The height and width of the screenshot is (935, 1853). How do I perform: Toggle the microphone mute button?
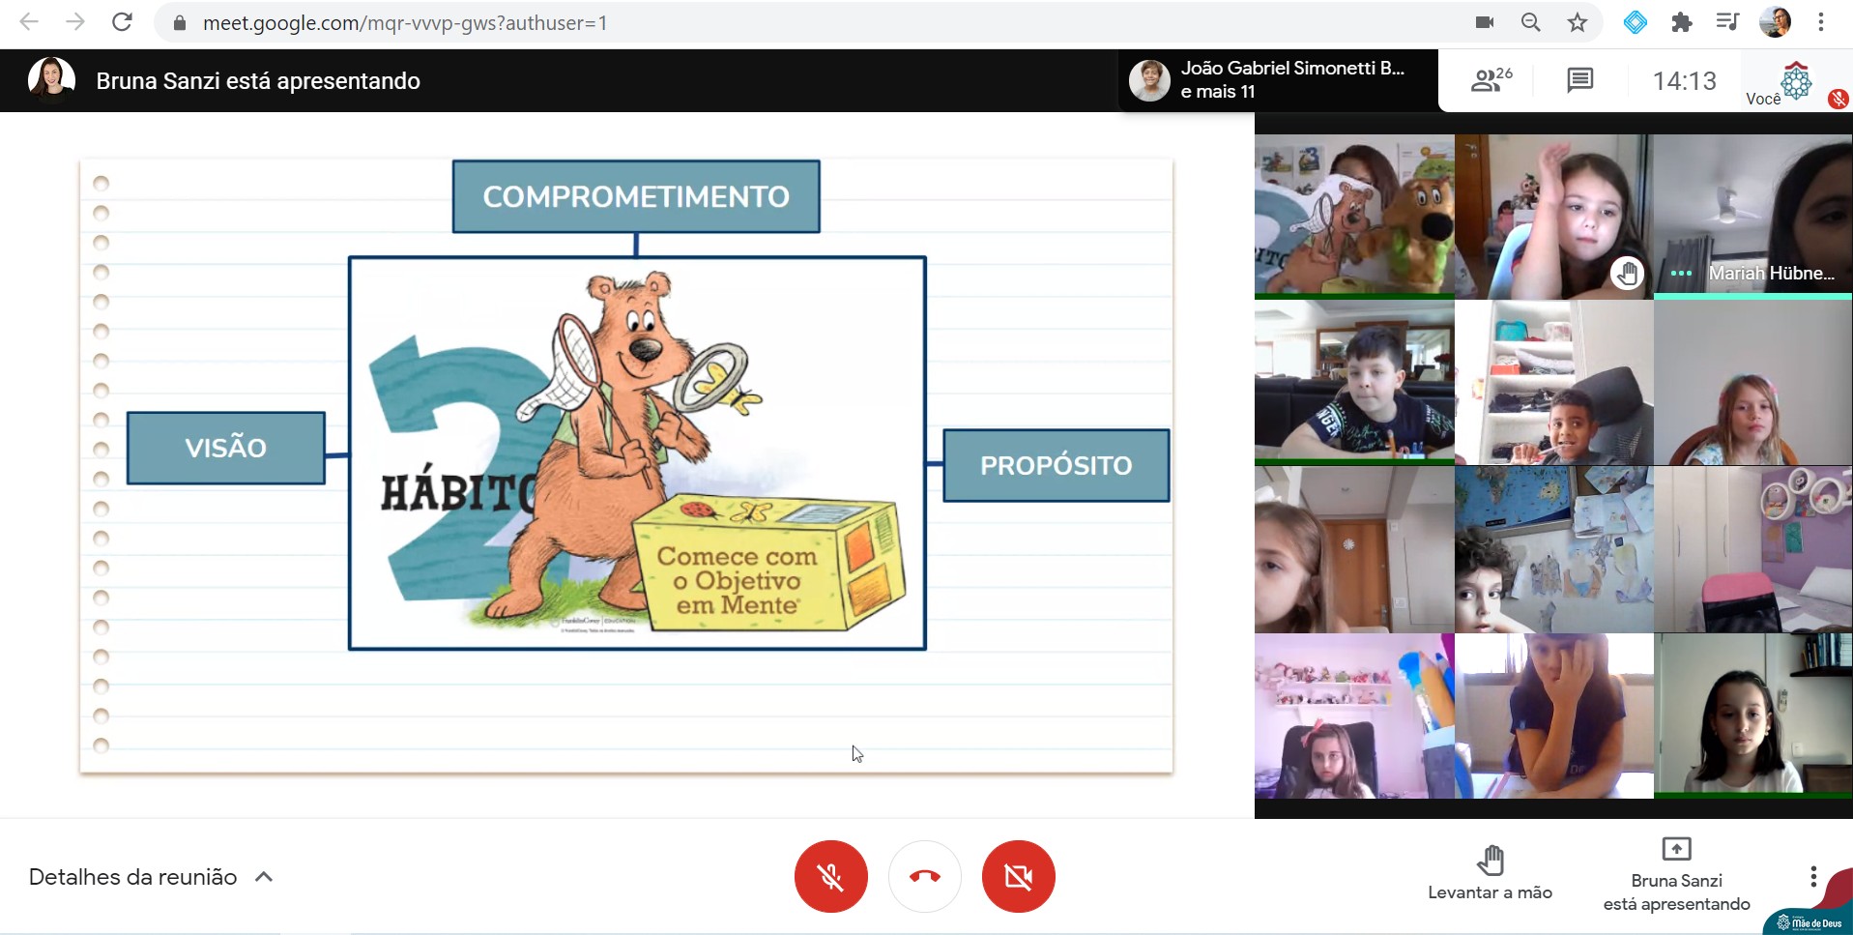[830, 877]
